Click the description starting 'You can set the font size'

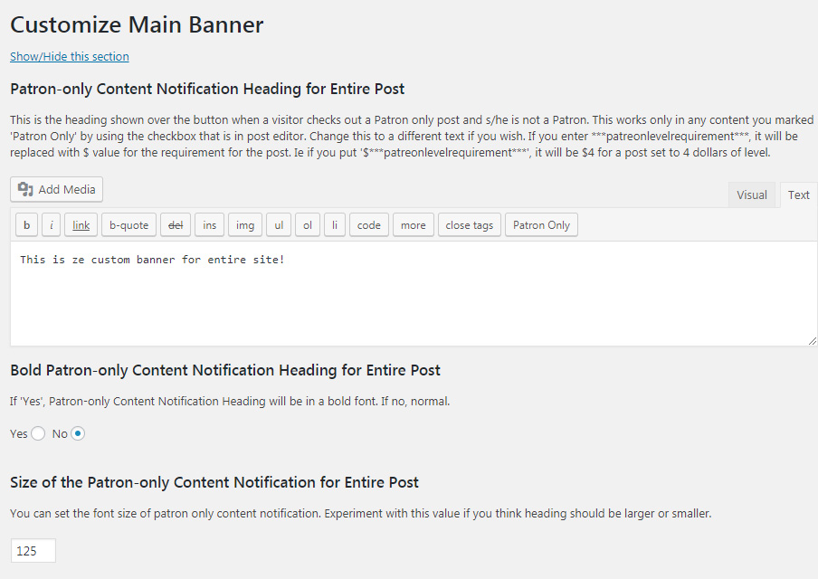tap(360, 513)
